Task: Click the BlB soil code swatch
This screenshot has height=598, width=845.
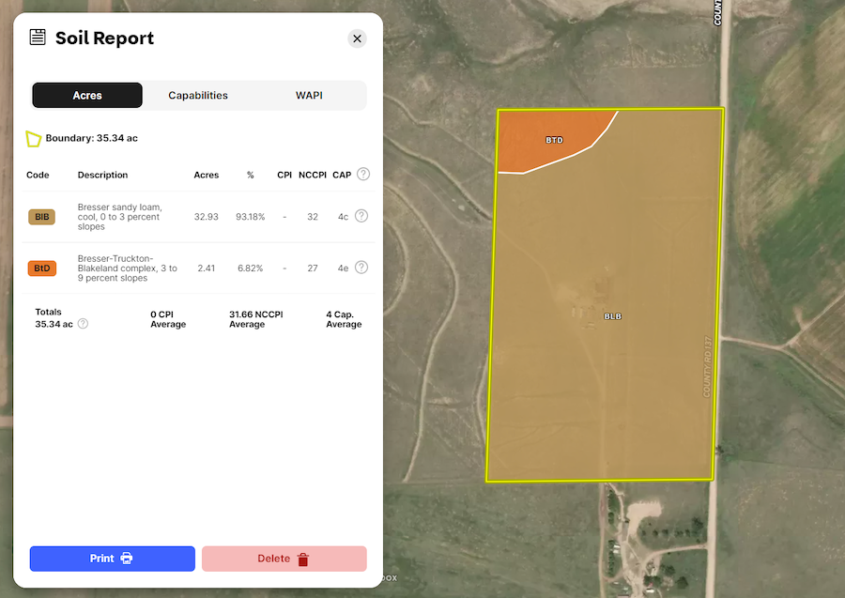Action: (x=42, y=217)
